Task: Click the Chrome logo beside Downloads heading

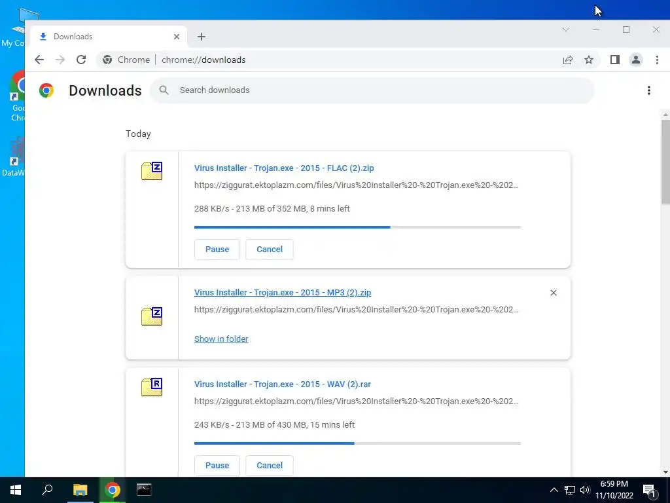Action: coord(46,90)
